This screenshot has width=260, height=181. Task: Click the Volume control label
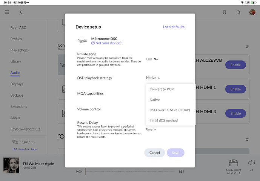click(89, 109)
